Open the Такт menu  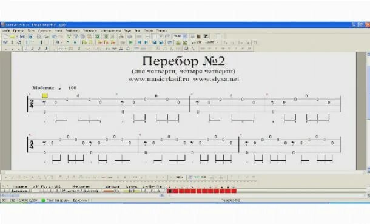pos(31,30)
